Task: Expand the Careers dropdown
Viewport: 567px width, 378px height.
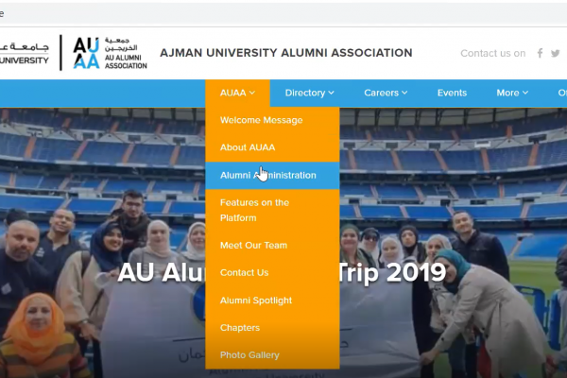Action: 386,93
